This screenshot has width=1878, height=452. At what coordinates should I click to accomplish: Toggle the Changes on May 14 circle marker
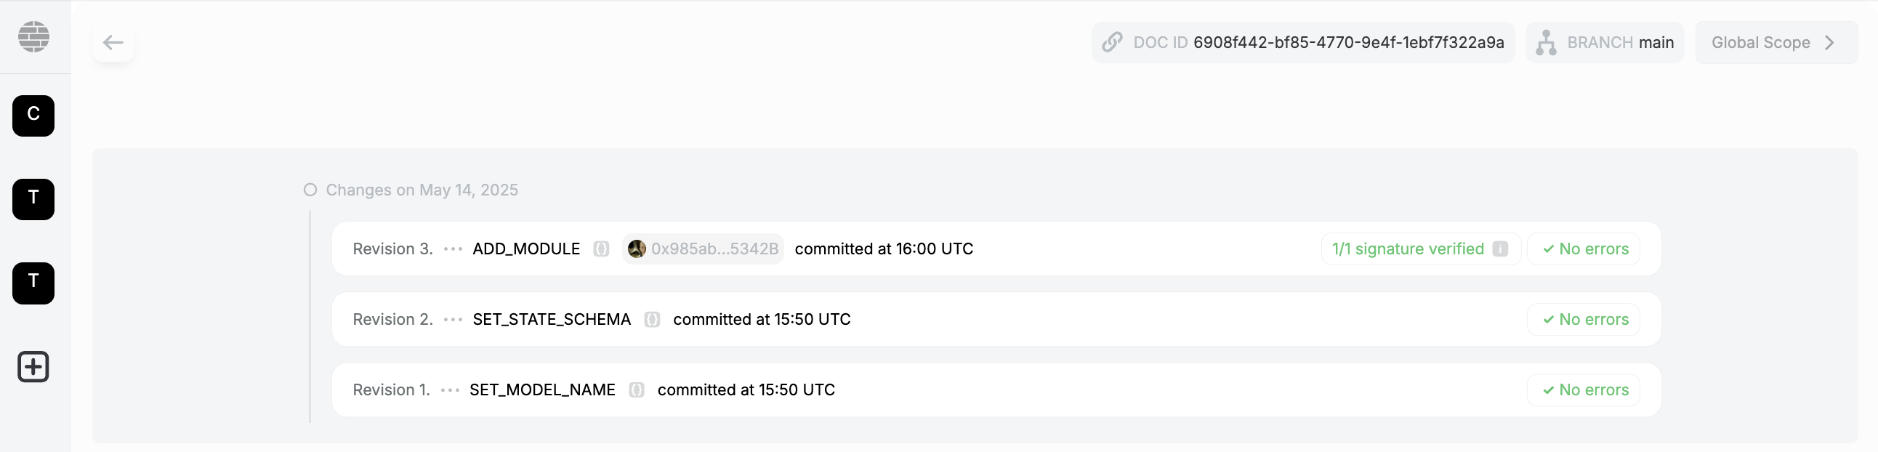coord(310,190)
